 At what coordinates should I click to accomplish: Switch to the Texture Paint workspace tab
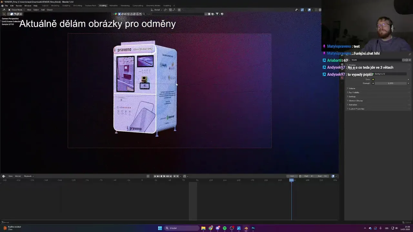[x=91, y=5]
